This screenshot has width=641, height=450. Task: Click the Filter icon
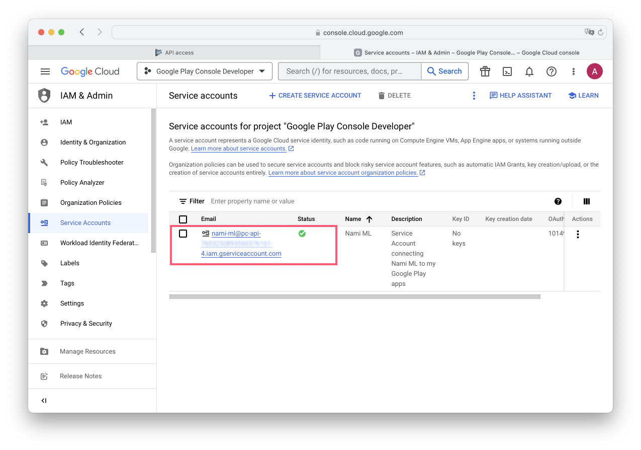[x=183, y=201]
